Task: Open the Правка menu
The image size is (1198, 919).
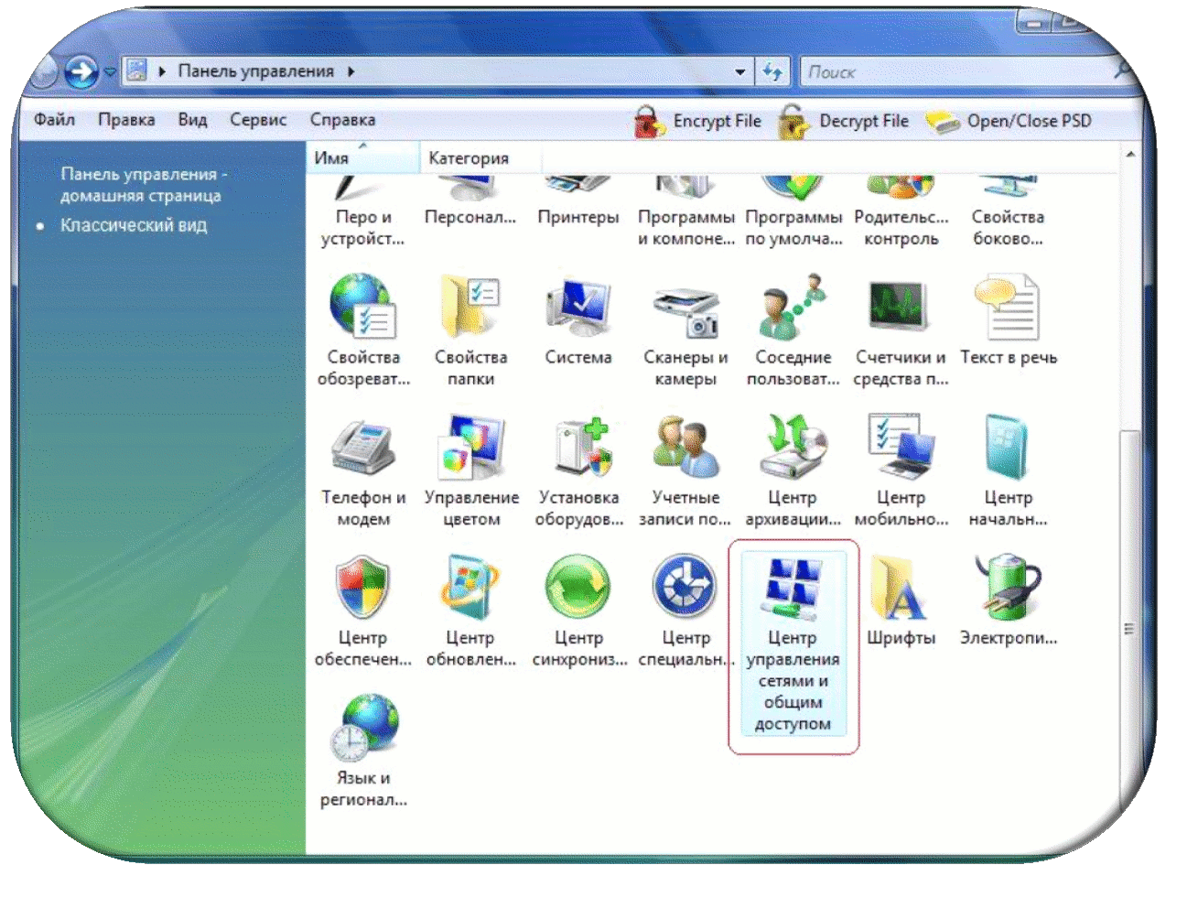Action: [126, 120]
